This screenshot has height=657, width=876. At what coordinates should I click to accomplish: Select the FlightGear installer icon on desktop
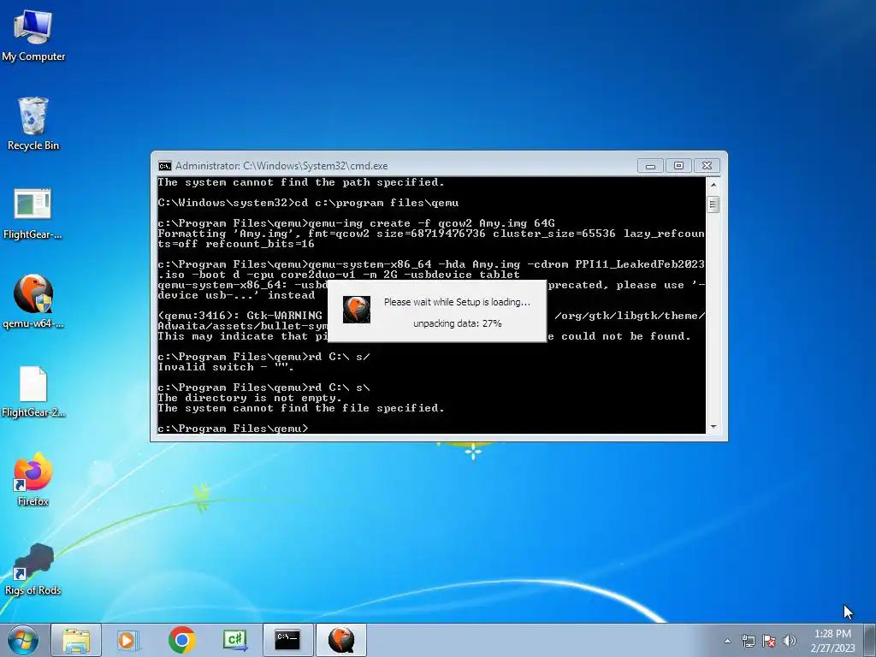(x=33, y=214)
